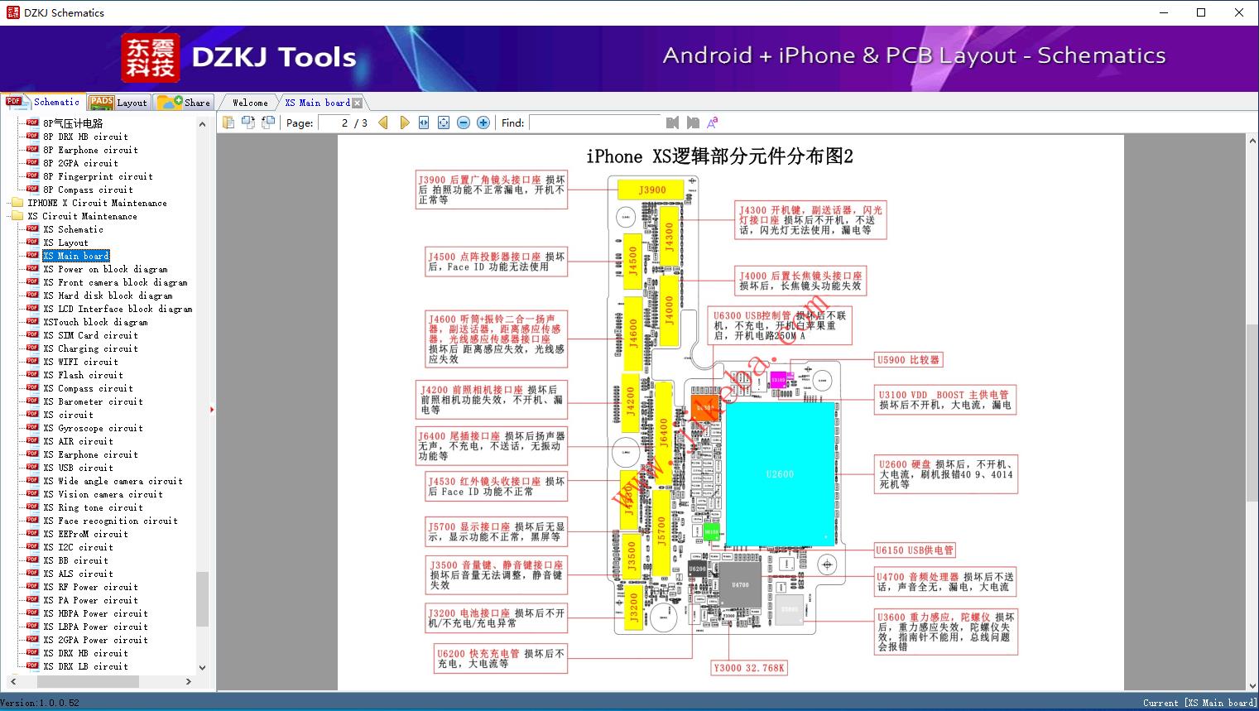Open XS RF Power circuit
This screenshot has width=1259, height=711.
click(91, 587)
